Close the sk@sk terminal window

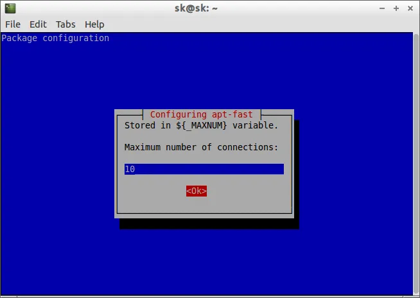(410, 8)
